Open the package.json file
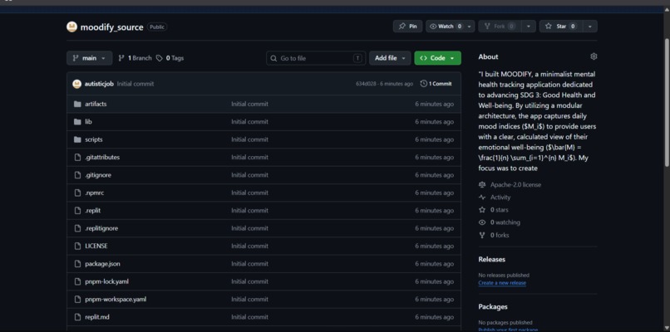This screenshot has width=670, height=332. tap(102, 264)
